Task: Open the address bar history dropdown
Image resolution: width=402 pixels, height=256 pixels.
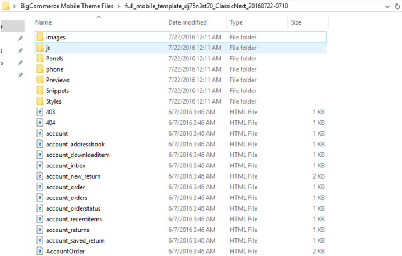Action: (x=387, y=6)
